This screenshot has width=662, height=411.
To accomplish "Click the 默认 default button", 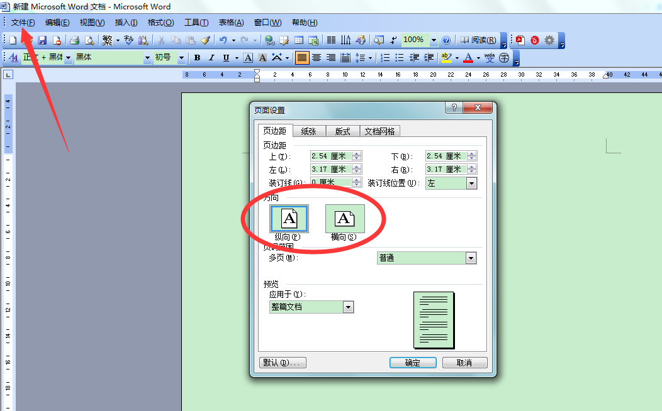I will coord(283,362).
